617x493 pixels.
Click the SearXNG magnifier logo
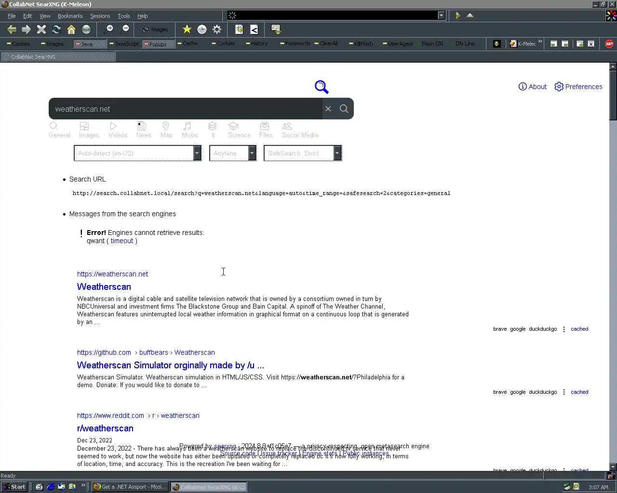(x=322, y=87)
